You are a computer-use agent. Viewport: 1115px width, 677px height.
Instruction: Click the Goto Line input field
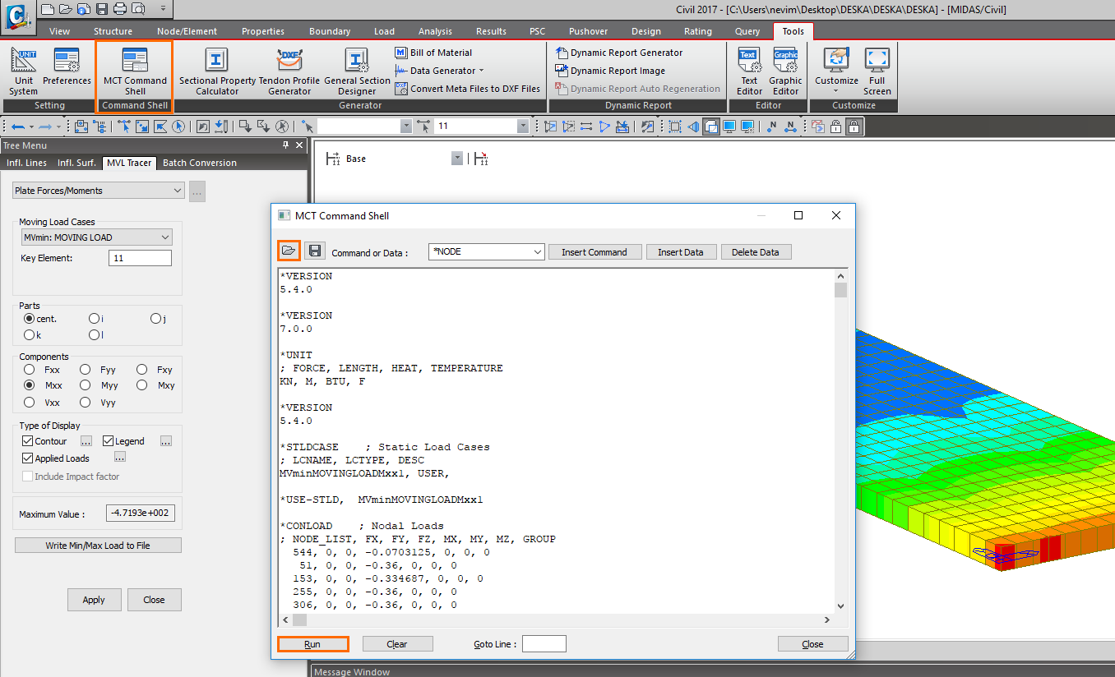click(x=544, y=644)
